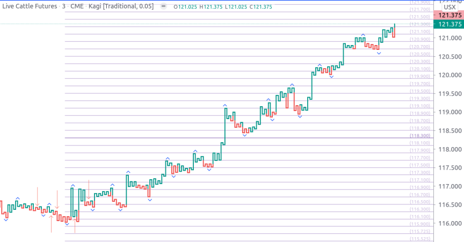Click the 119.000 price axis label
This screenshot has width=464, height=242.
click(450, 112)
